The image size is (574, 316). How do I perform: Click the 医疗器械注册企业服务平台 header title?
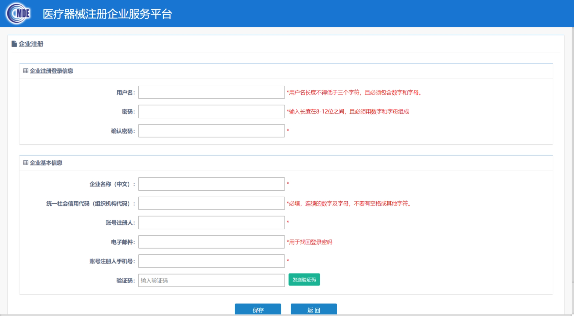107,14
